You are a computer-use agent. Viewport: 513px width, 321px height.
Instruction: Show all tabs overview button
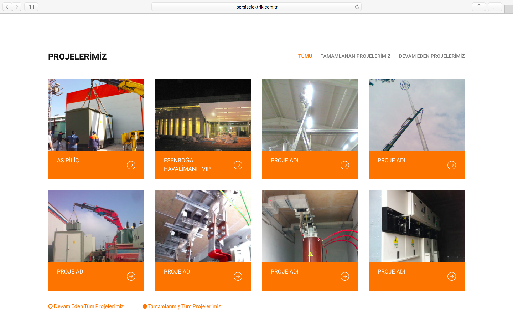(495, 7)
